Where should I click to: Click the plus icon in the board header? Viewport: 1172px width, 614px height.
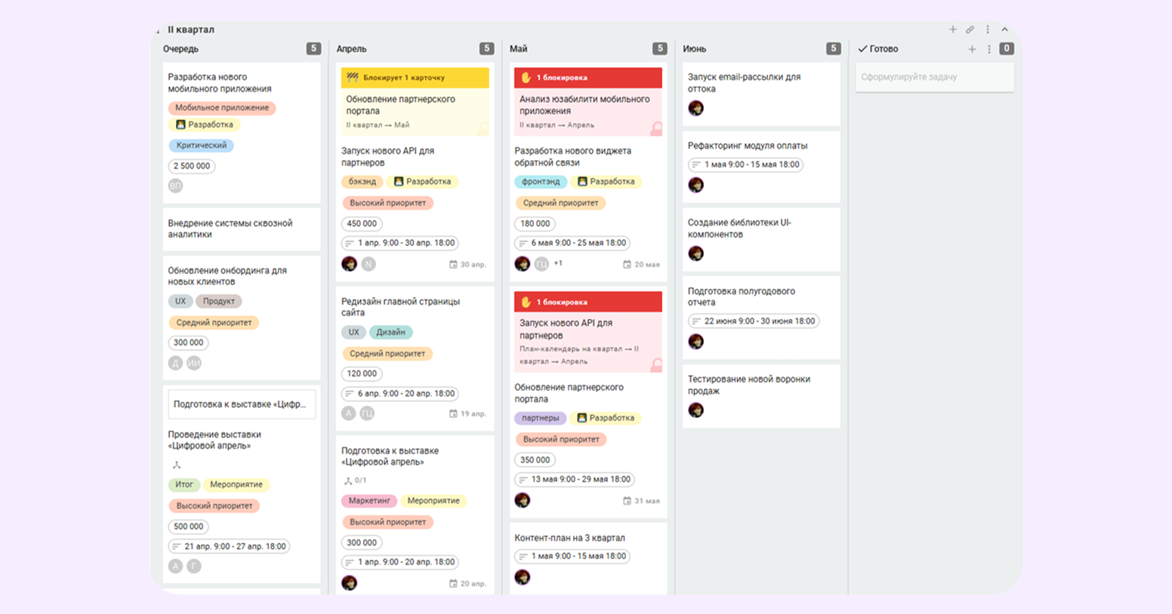pyautogui.click(x=952, y=29)
